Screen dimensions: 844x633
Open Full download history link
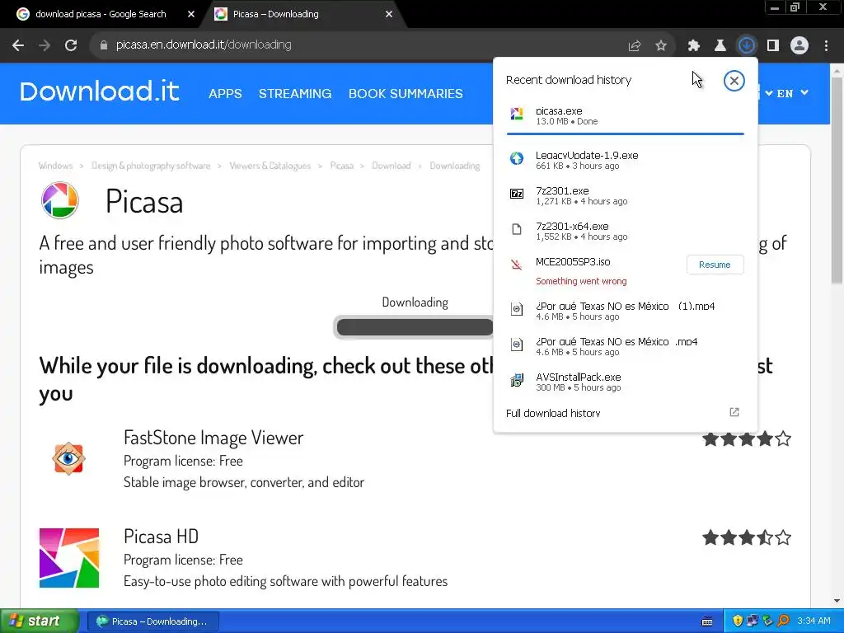[553, 414]
